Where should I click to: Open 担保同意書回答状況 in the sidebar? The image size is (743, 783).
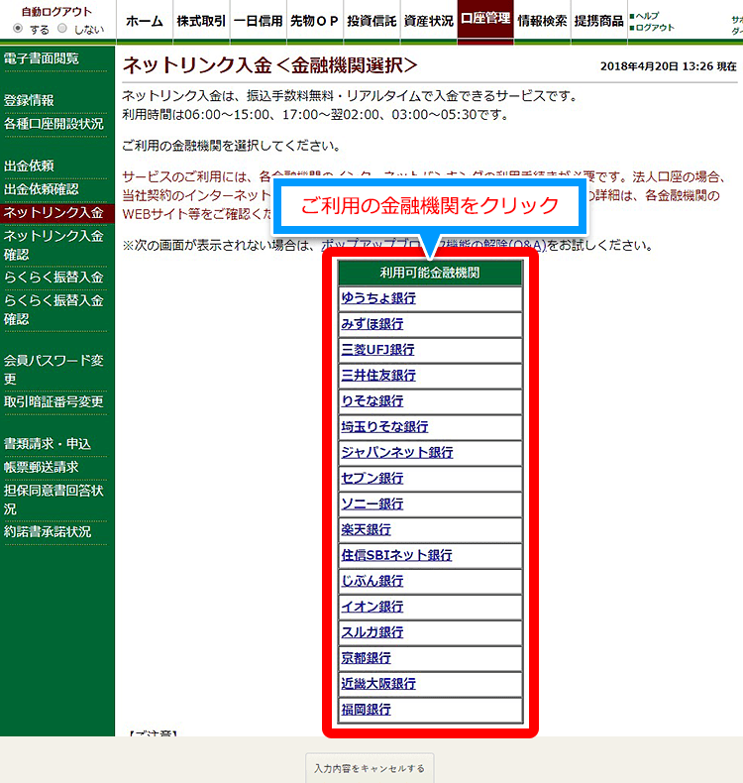pyautogui.click(x=53, y=500)
